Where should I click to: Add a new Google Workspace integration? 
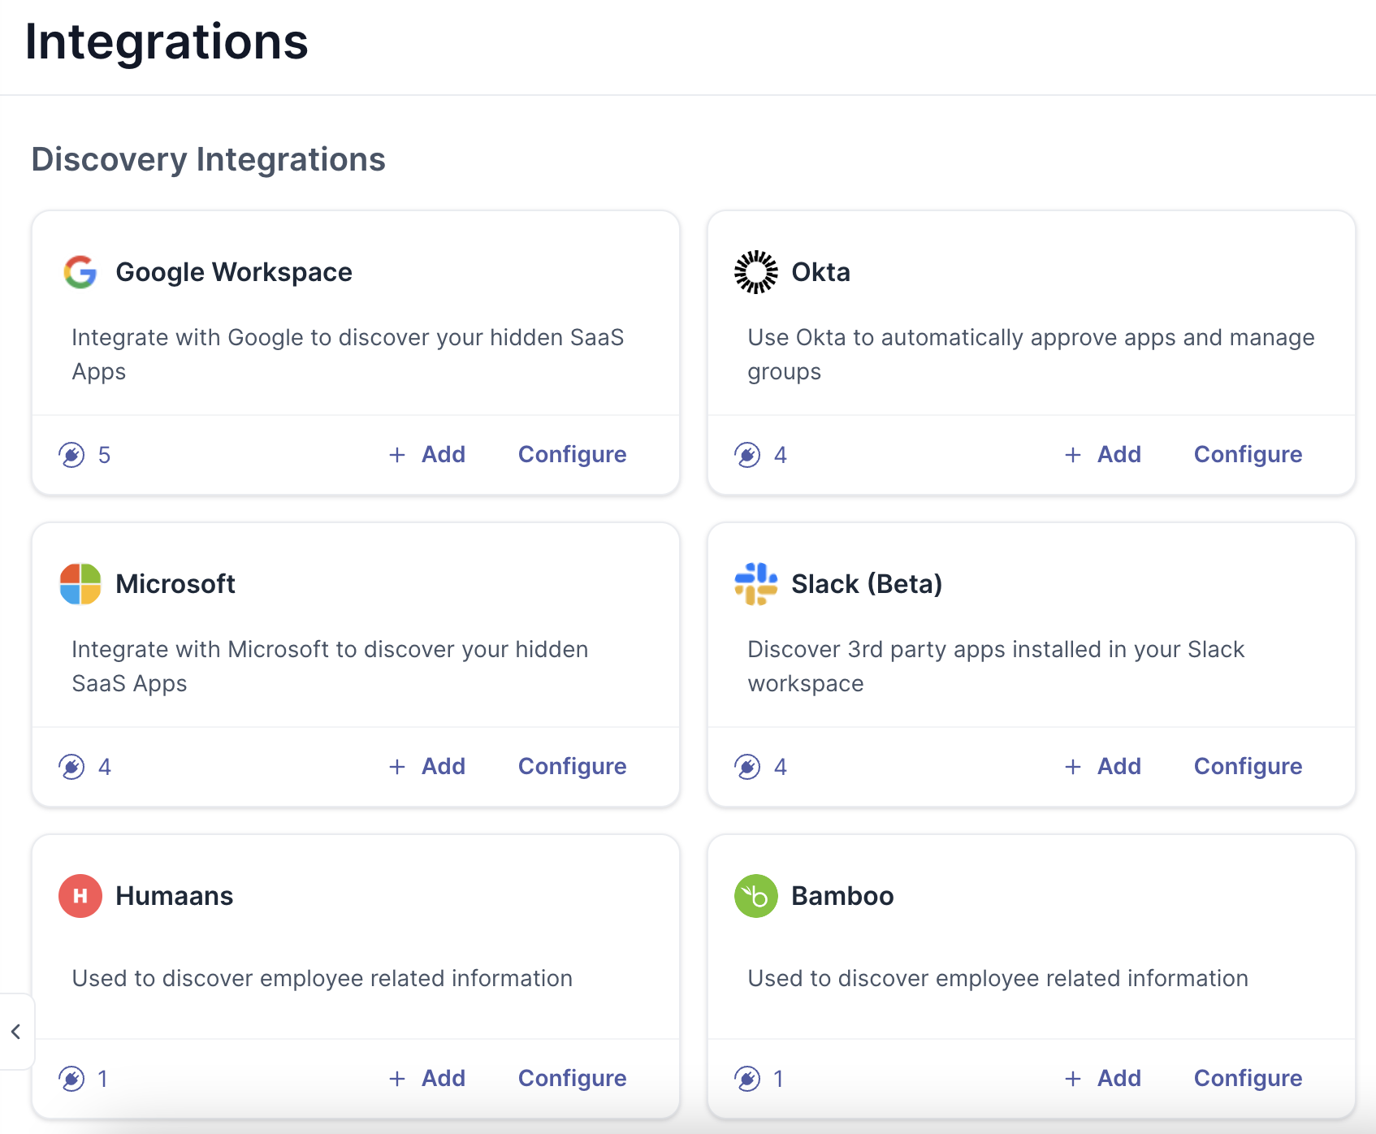tap(427, 455)
